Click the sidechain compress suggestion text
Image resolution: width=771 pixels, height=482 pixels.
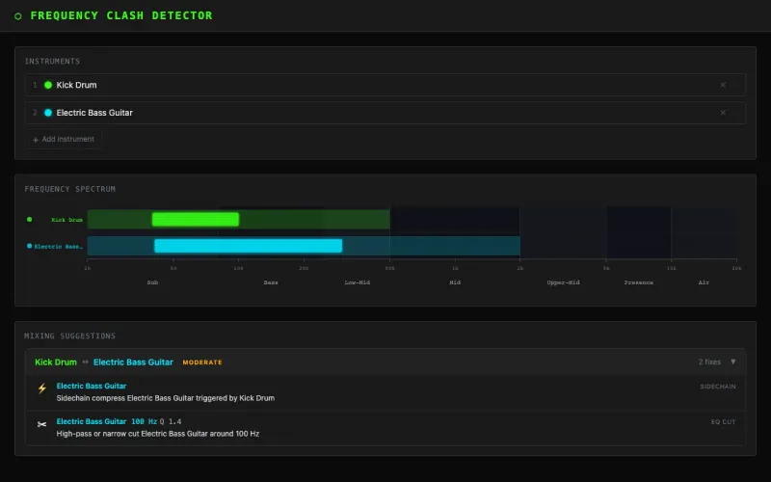click(165, 398)
